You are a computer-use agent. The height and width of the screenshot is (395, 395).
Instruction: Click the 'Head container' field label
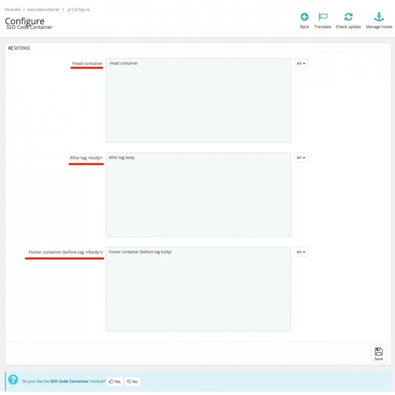87,64
